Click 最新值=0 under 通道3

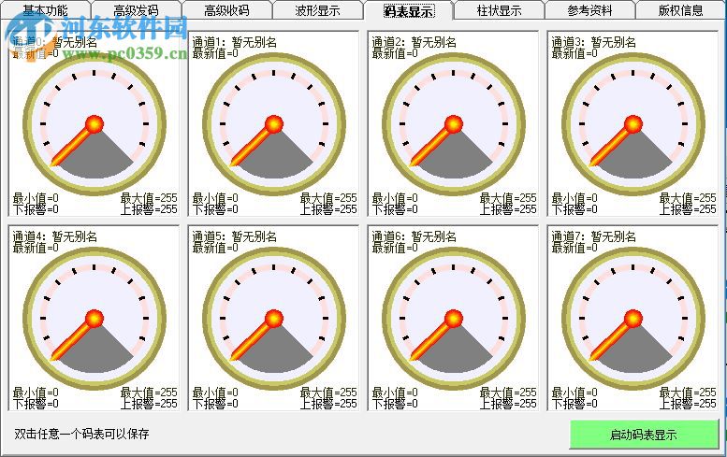coord(574,53)
